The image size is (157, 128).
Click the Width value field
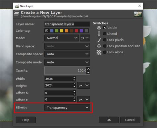pyautogui.click(x=59, y=79)
